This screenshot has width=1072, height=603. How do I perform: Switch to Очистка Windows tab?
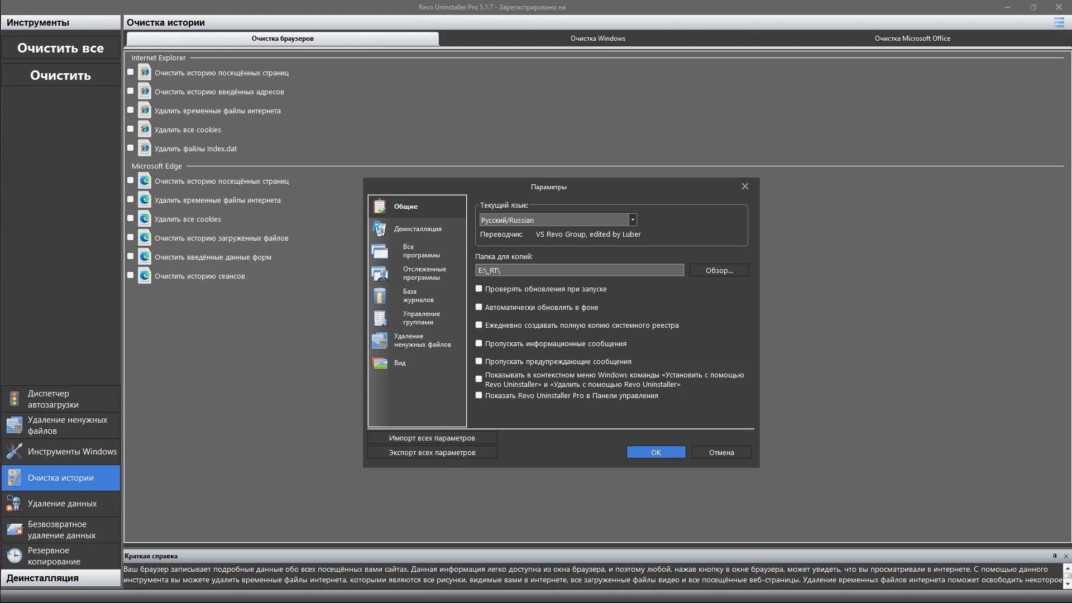(597, 39)
